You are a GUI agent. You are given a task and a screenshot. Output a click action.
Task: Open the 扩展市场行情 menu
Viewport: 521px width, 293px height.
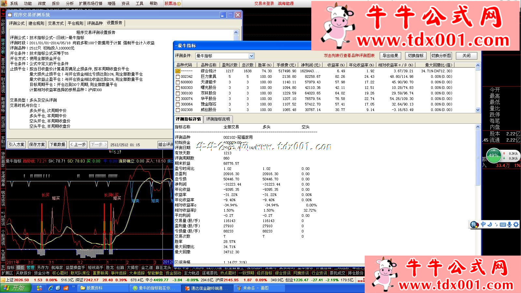91,4
